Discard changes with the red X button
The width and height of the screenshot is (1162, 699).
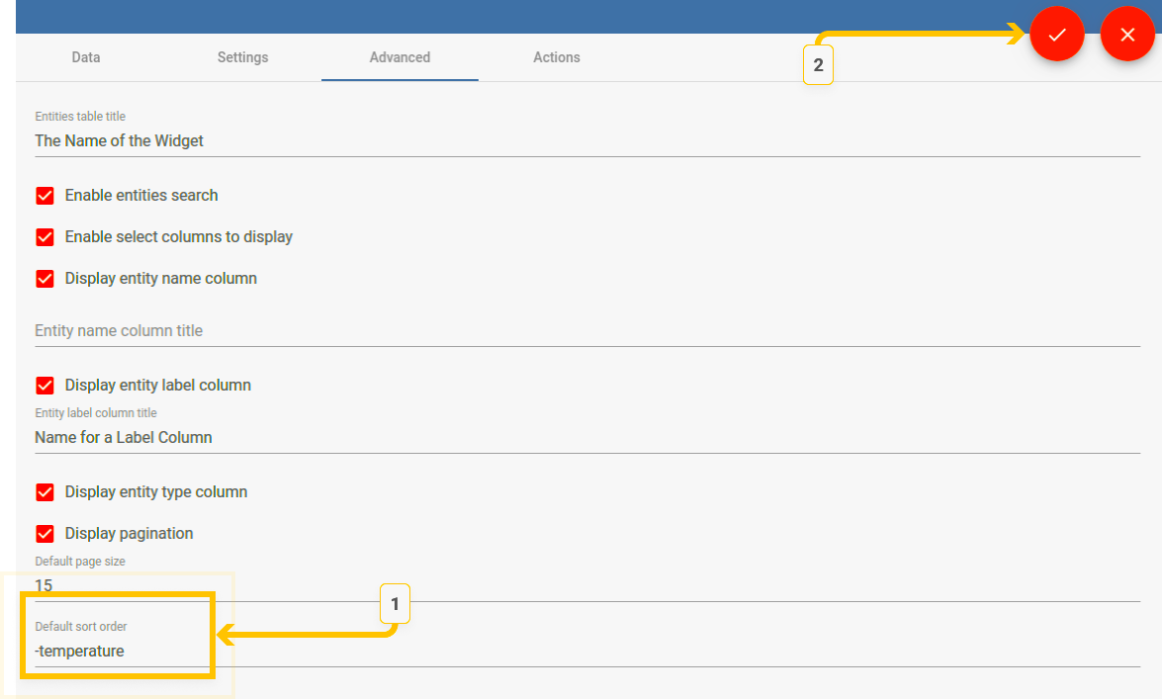1127,34
